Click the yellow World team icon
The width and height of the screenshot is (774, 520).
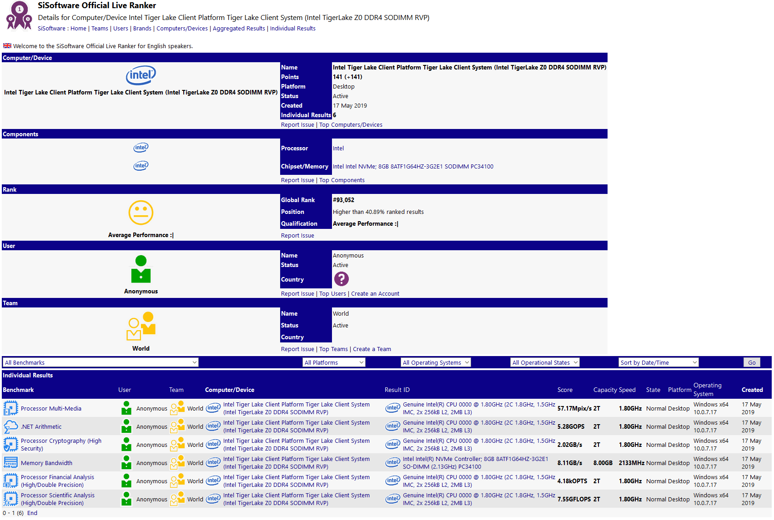141,326
